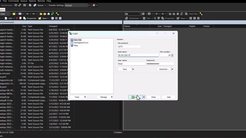
Task: Delete remote file X icon
Action: click(x=155, y=18)
